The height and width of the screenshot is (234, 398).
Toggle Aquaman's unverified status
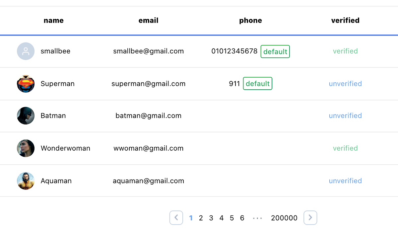(x=345, y=181)
